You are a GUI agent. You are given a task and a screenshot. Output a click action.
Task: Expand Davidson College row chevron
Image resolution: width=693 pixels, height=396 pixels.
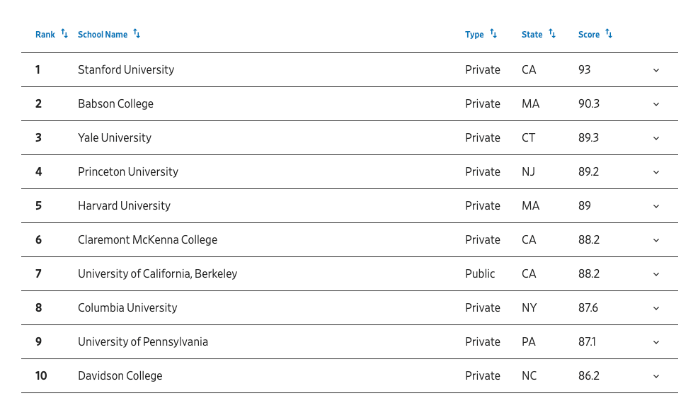coord(656,377)
